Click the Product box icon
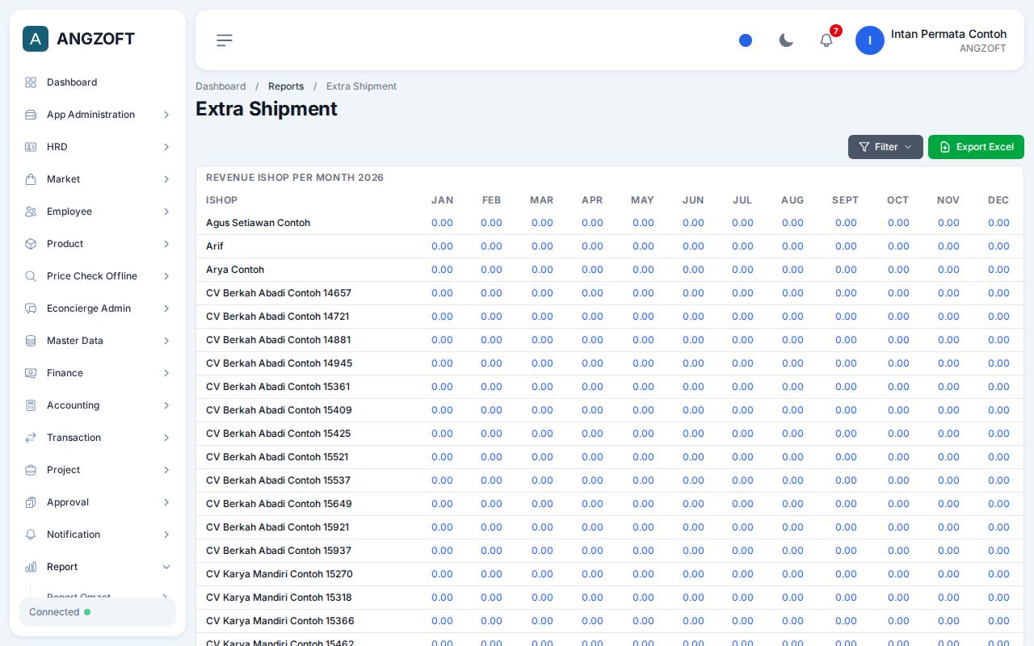This screenshot has width=1034, height=646. click(x=31, y=244)
